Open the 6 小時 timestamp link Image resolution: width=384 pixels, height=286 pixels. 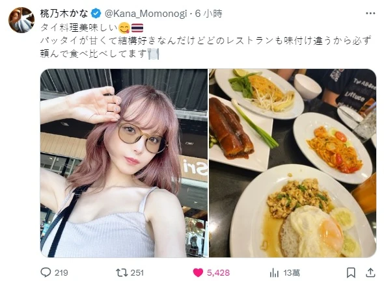coord(208,14)
